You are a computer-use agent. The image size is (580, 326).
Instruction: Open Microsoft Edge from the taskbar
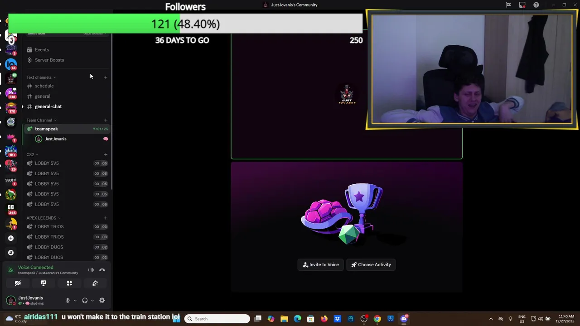point(297,319)
